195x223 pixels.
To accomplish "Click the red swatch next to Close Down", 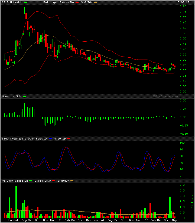I will (54, 181).
